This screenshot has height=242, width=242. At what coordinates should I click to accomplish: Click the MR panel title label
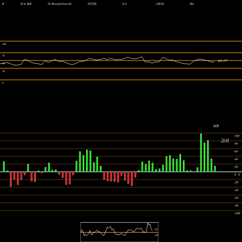216,126
